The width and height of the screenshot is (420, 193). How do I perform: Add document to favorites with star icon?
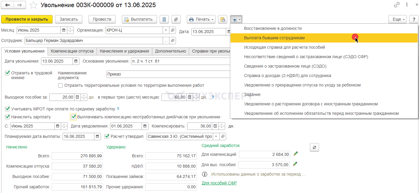click(34, 5)
